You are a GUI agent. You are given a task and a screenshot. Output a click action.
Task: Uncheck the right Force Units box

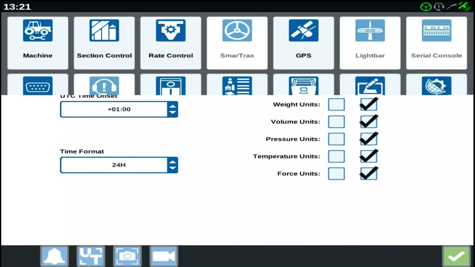(368, 174)
